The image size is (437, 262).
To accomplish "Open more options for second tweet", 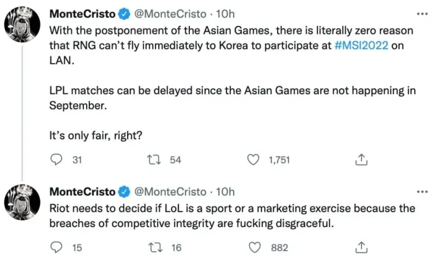I will [422, 192].
